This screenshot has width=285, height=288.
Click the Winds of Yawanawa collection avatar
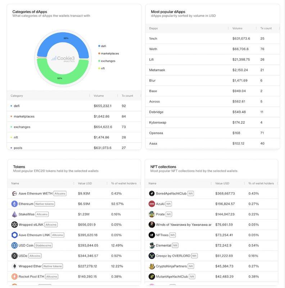tap(152, 225)
